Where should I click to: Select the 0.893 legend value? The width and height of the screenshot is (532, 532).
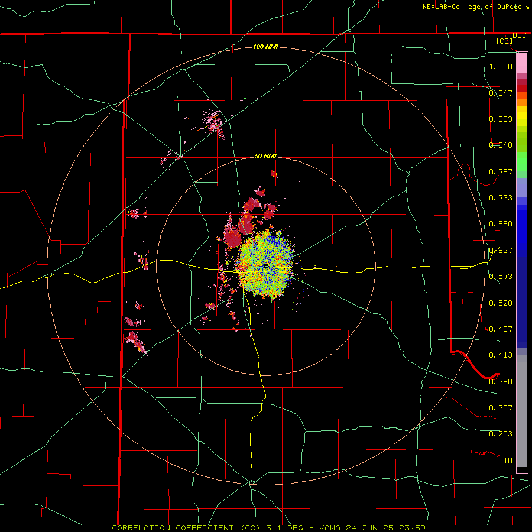click(501, 119)
